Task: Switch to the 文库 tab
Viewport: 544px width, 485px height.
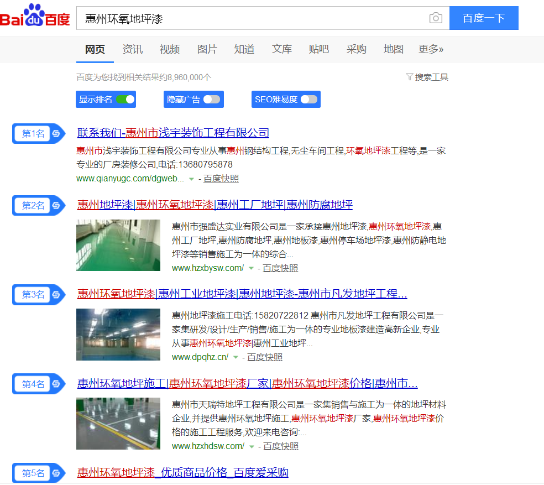Action: pos(282,49)
